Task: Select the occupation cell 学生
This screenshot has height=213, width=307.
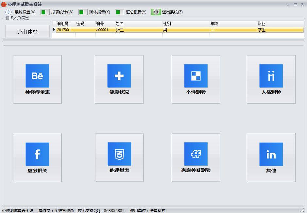Action: click(281, 30)
